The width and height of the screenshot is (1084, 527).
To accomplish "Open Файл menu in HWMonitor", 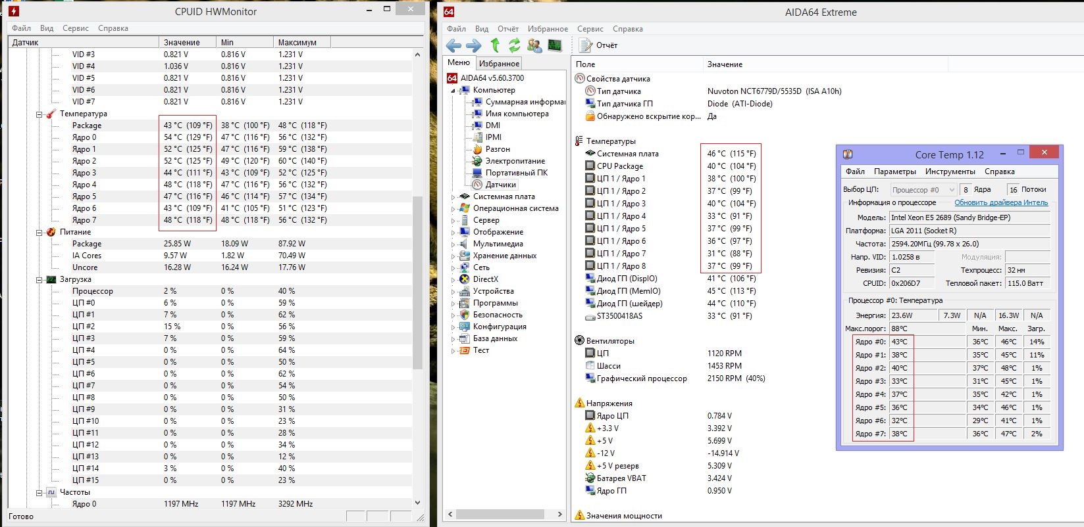I will 22,28.
